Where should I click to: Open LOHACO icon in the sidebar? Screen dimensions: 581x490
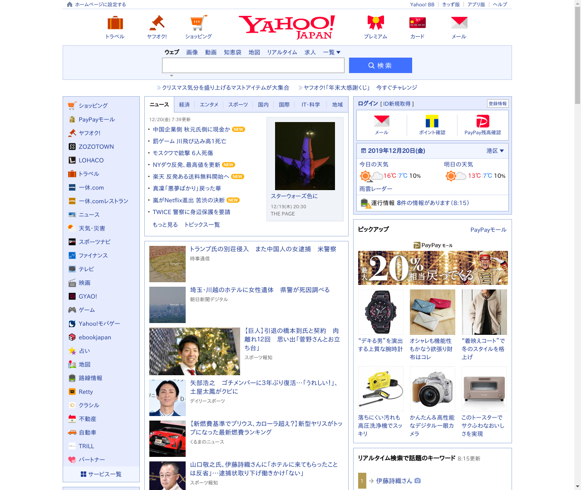tap(72, 160)
